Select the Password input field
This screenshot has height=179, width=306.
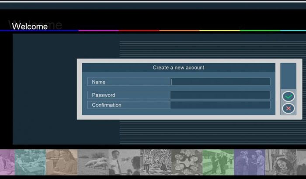[x=220, y=95]
